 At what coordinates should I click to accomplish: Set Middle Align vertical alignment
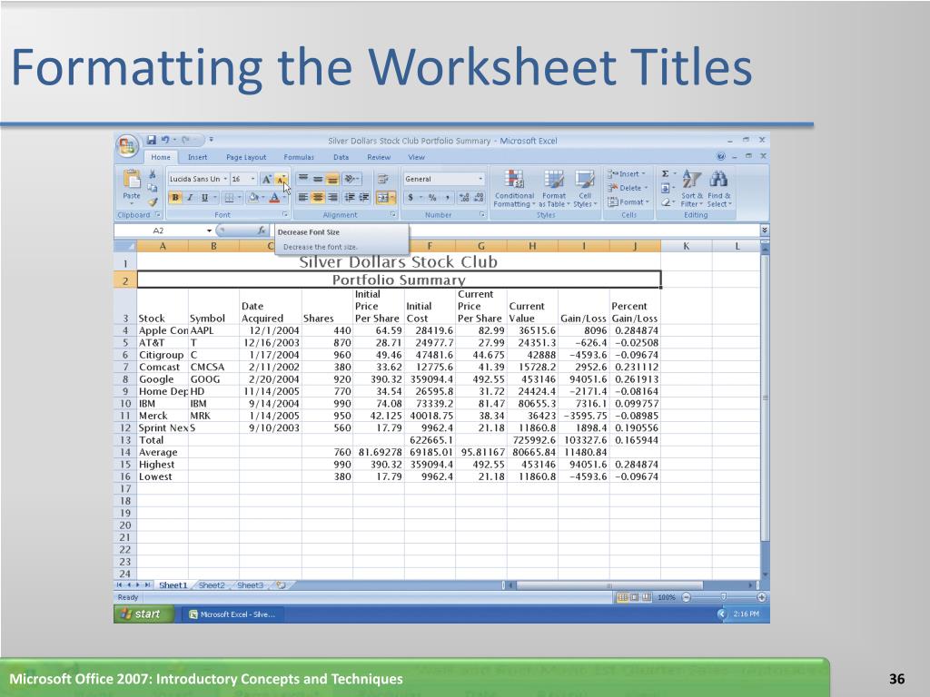318,179
